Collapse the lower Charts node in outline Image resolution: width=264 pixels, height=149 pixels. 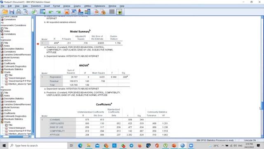(2, 122)
